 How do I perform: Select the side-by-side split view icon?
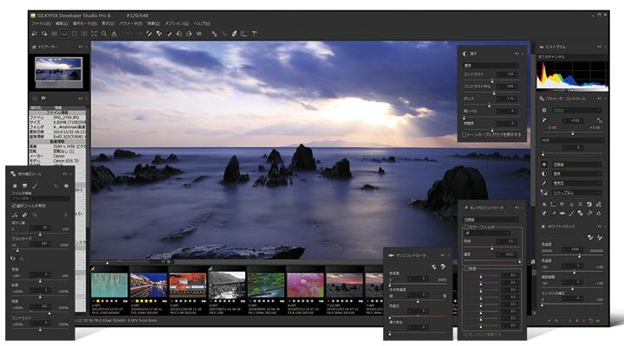pos(84,34)
